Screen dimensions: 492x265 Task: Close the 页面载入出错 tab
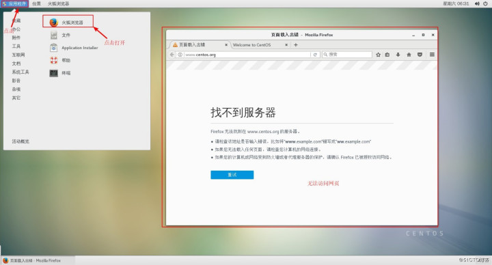(226, 45)
